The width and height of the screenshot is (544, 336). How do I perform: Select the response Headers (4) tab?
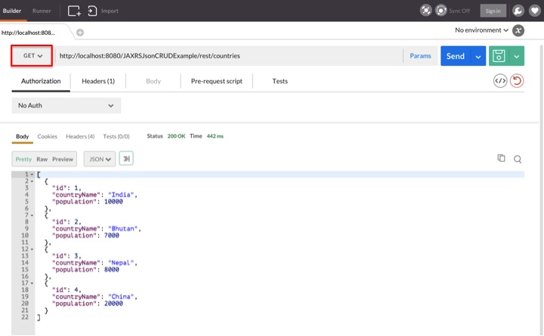coord(80,136)
